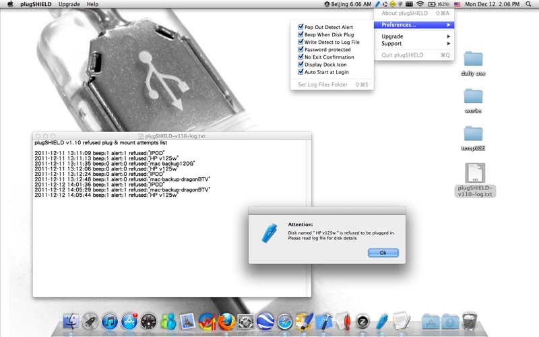Click log window title plugSHIELD-v110-log.txt
The height and width of the screenshot is (337, 539).
pyautogui.click(x=175, y=136)
